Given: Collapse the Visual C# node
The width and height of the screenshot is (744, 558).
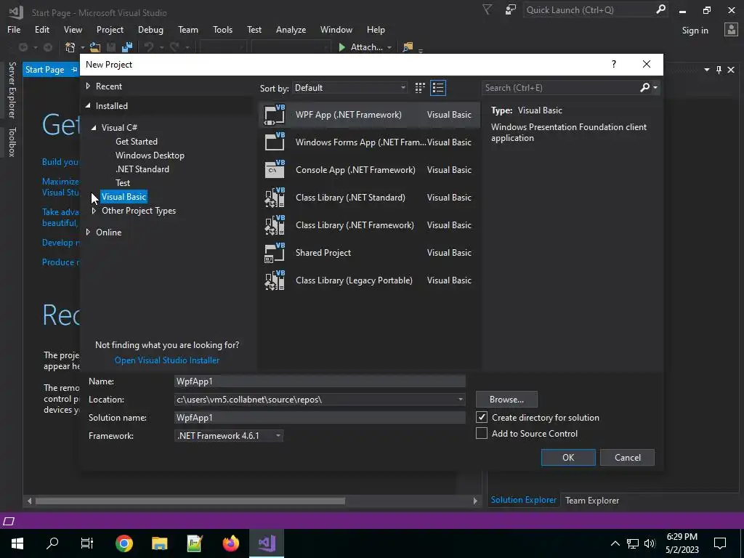Looking at the screenshot, I should (94, 128).
